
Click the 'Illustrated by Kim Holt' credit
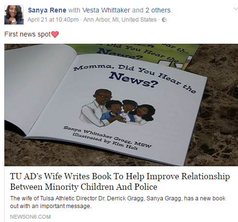coord(105,141)
